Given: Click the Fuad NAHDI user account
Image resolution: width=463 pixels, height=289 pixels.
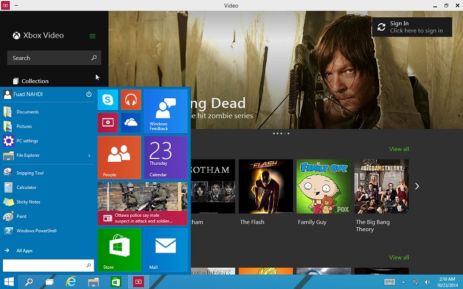Looking at the screenshot, I should (x=23, y=94).
